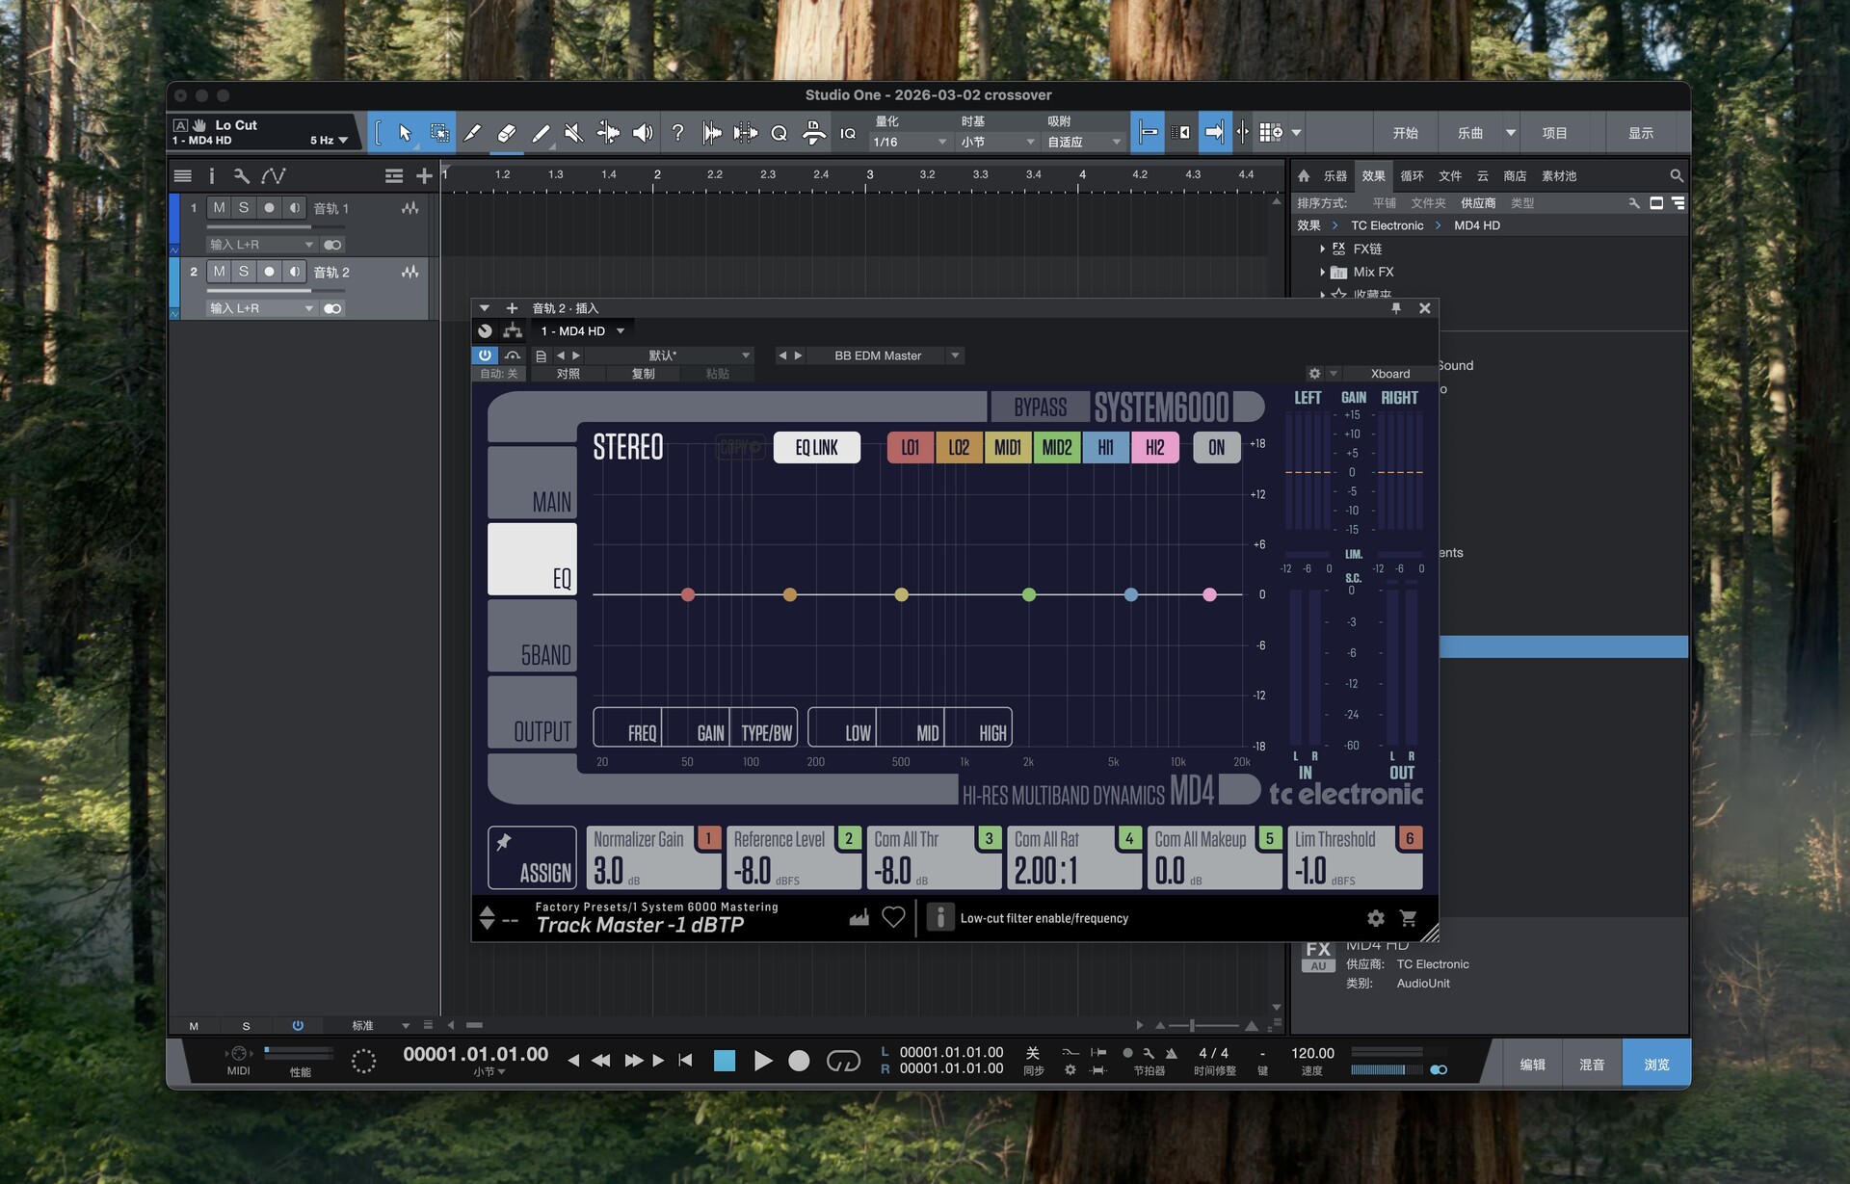The width and height of the screenshot is (1850, 1184).
Task: Expand the FX链 tree folder
Action: point(1322,249)
